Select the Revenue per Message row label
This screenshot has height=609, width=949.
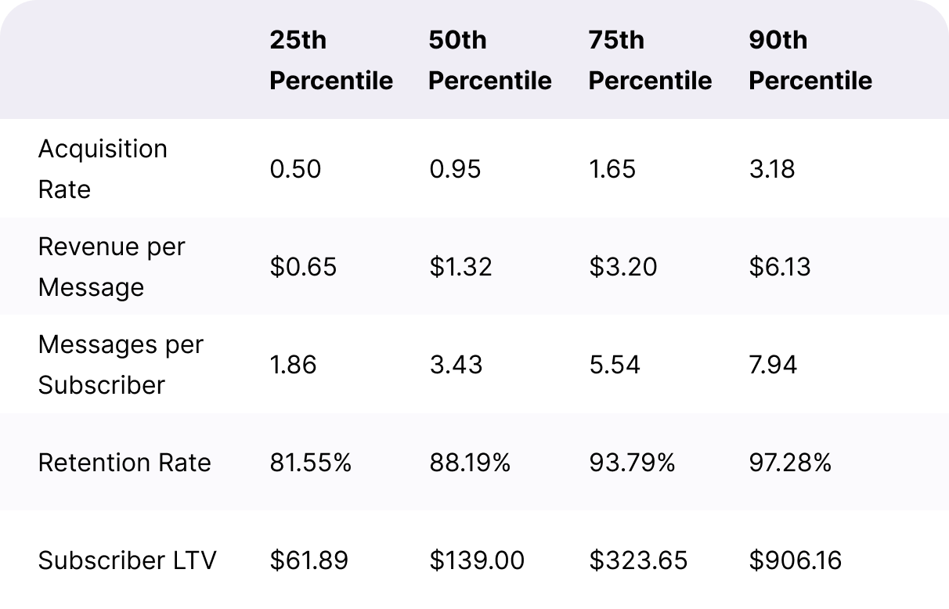(x=111, y=267)
